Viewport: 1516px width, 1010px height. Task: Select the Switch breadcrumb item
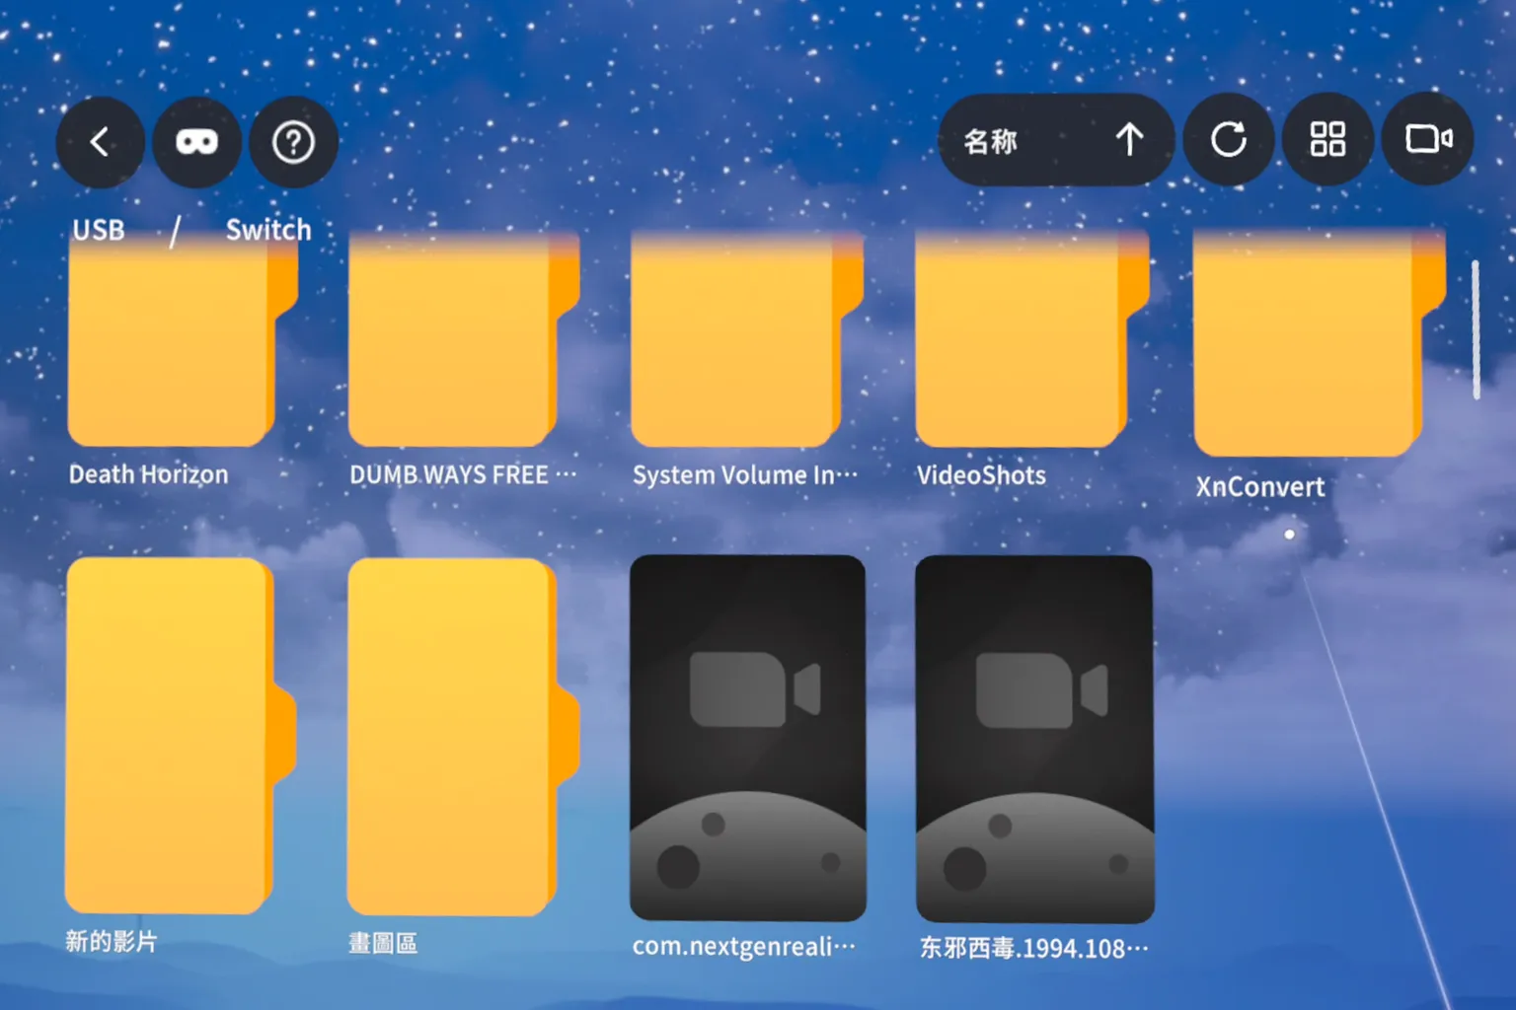coord(266,230)
